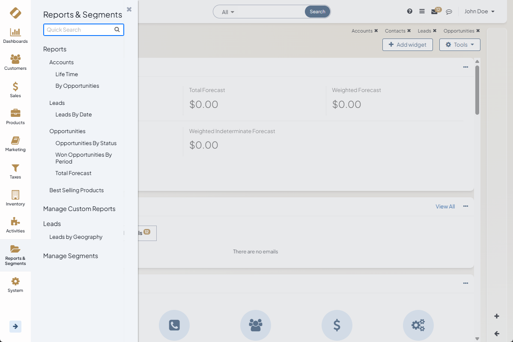Open the John Doe user dropdown
Image resolution: width=513 pixels, height=342 pixels.
[x=479, y=12]
